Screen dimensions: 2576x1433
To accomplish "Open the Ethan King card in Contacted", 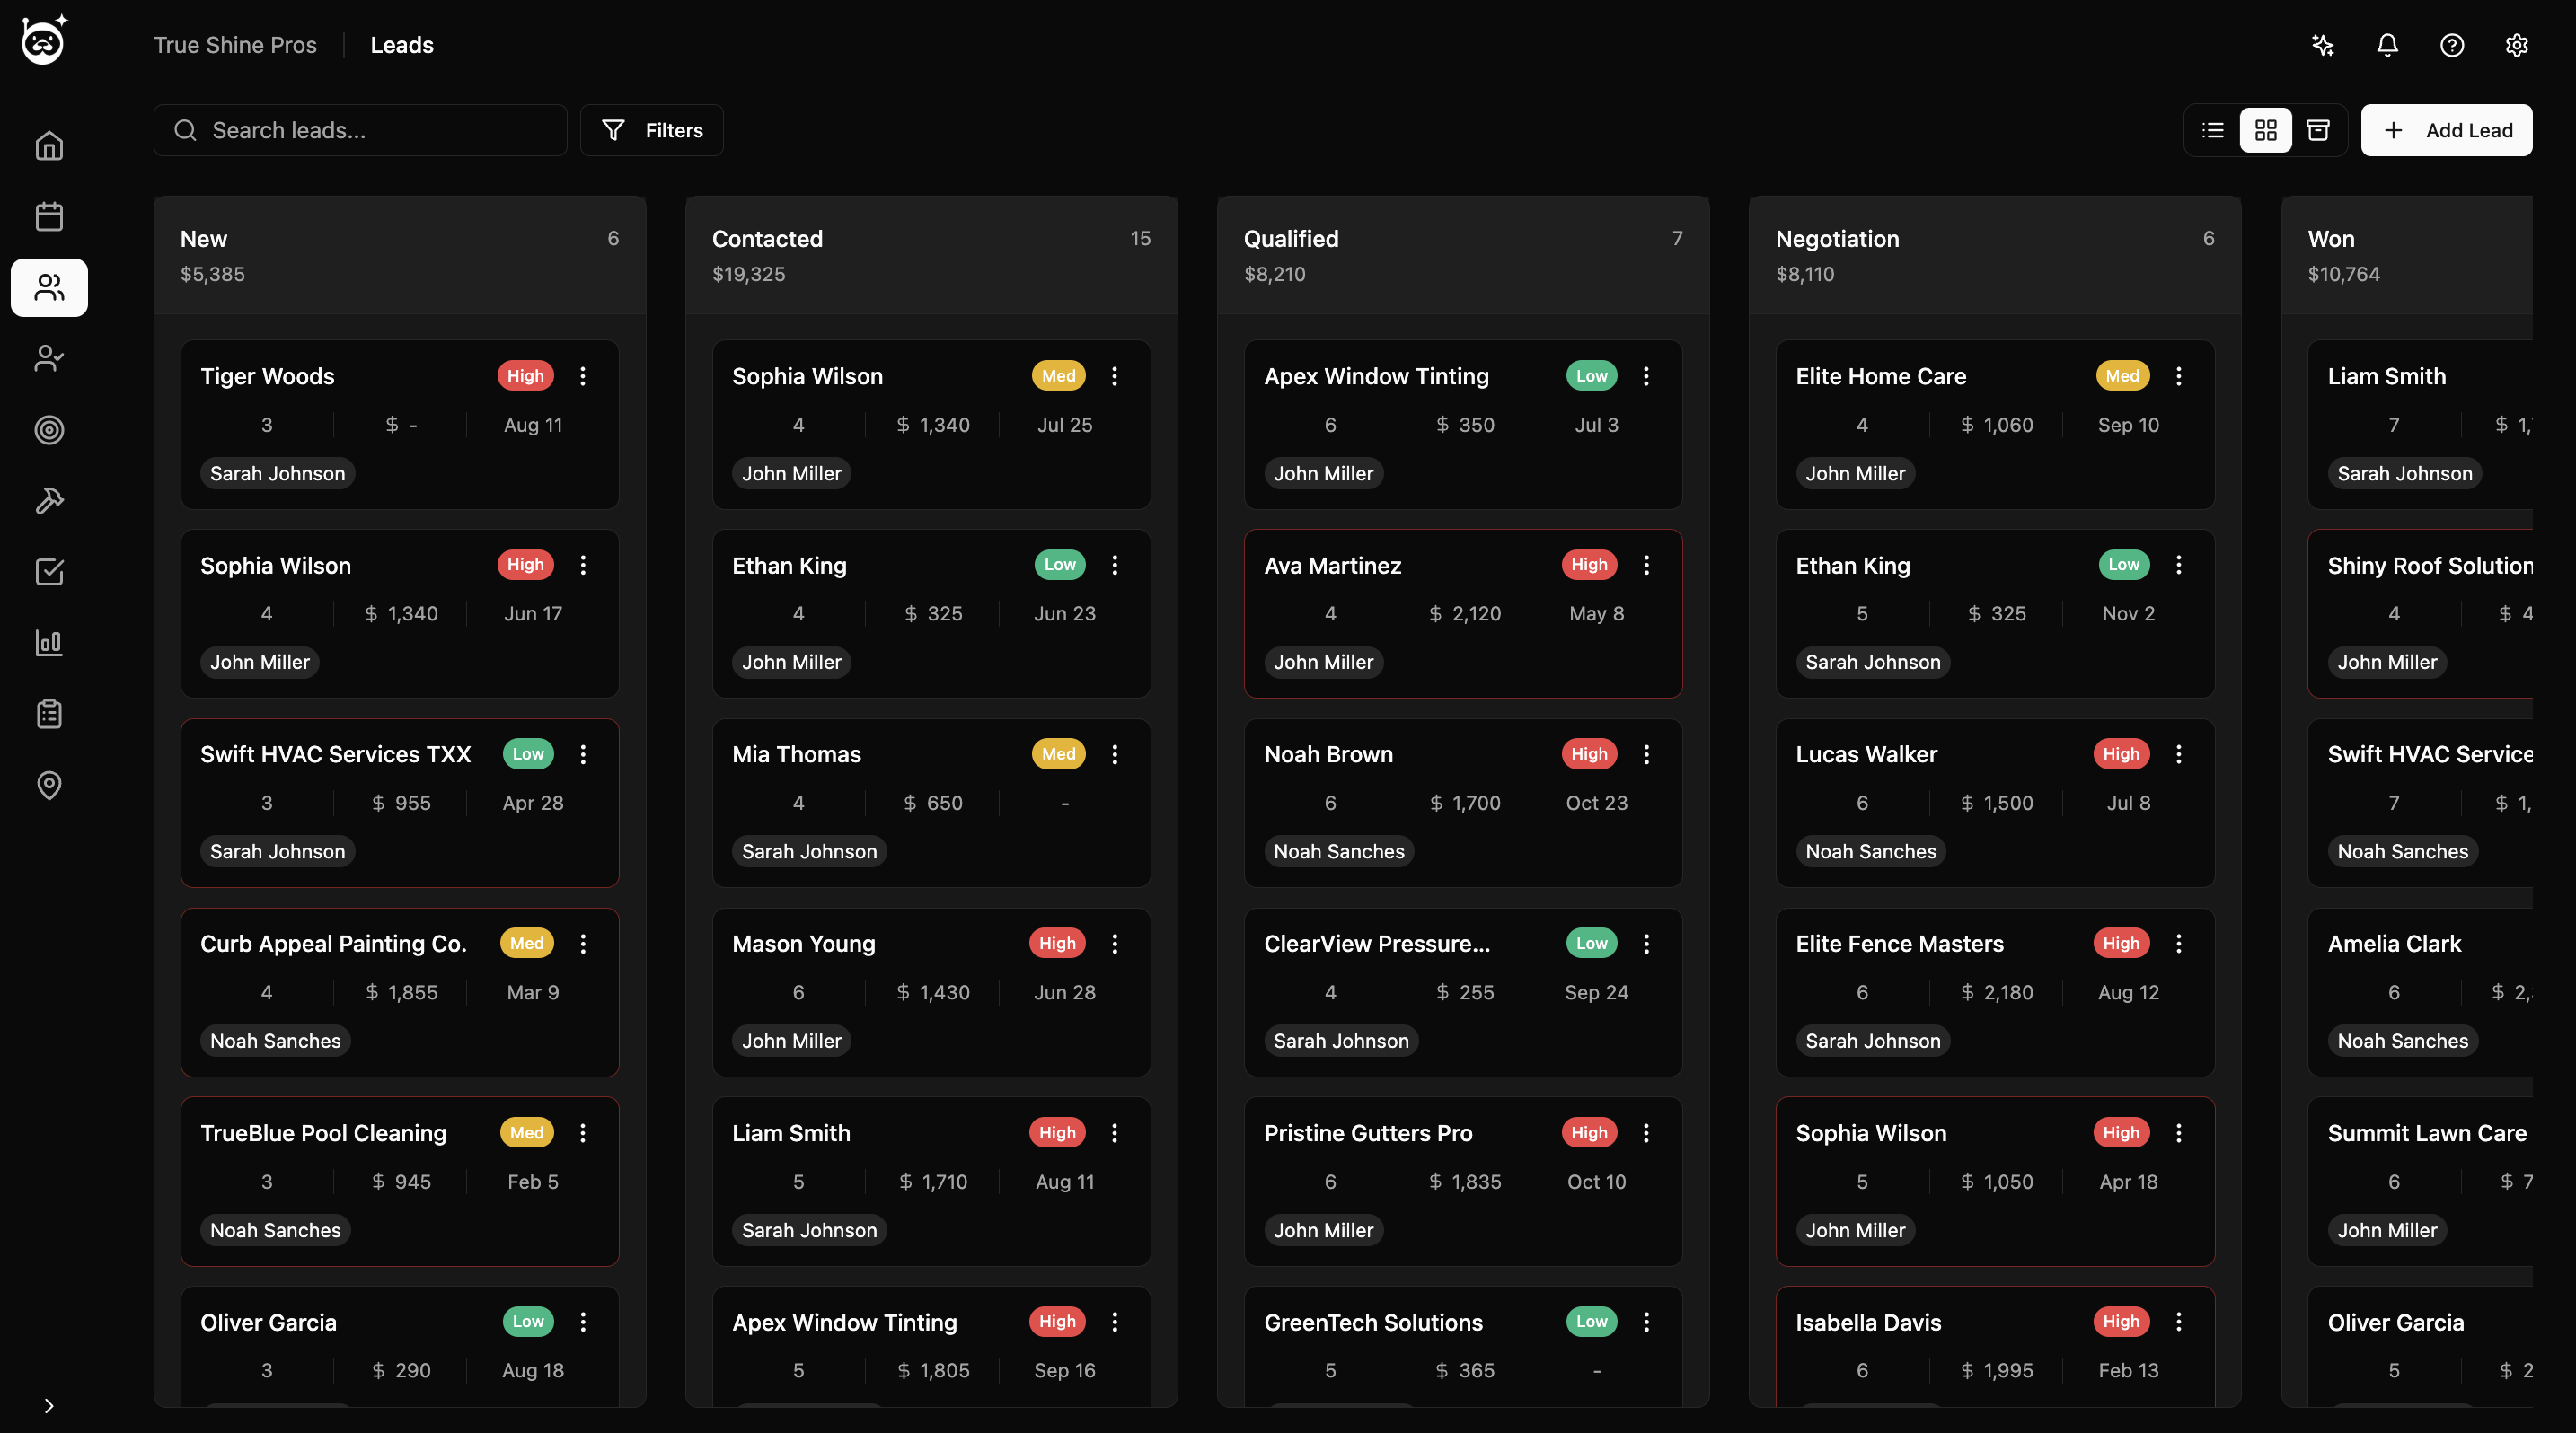I will tap(932, 613).
